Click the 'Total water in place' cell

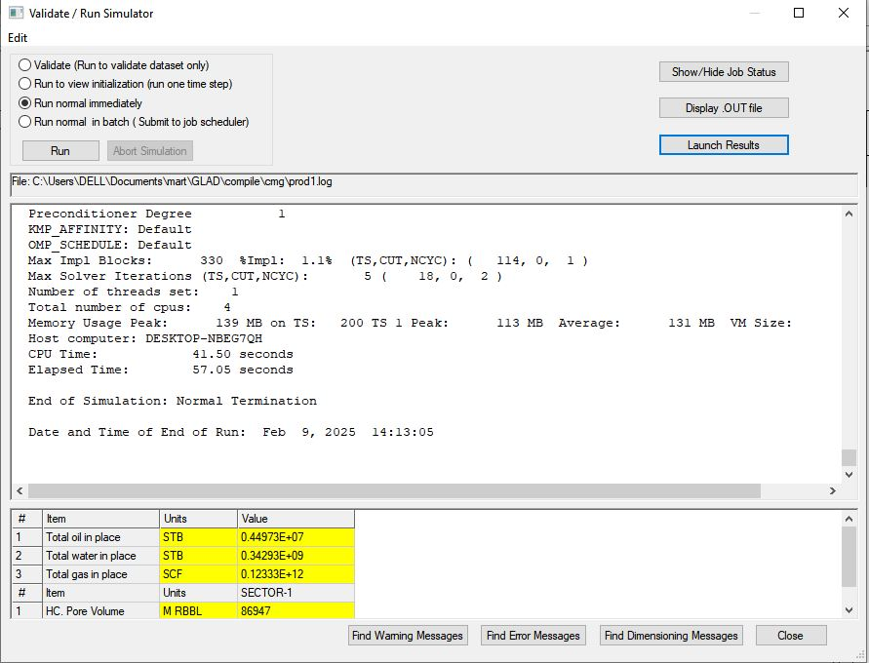tap(100, 556)
